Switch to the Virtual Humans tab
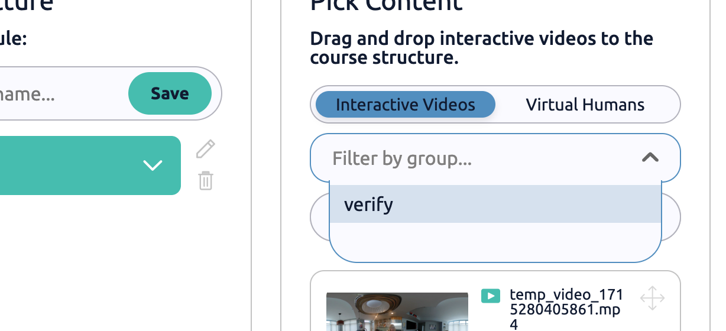This screenshot has height=331, width=726. pos(585,105)
